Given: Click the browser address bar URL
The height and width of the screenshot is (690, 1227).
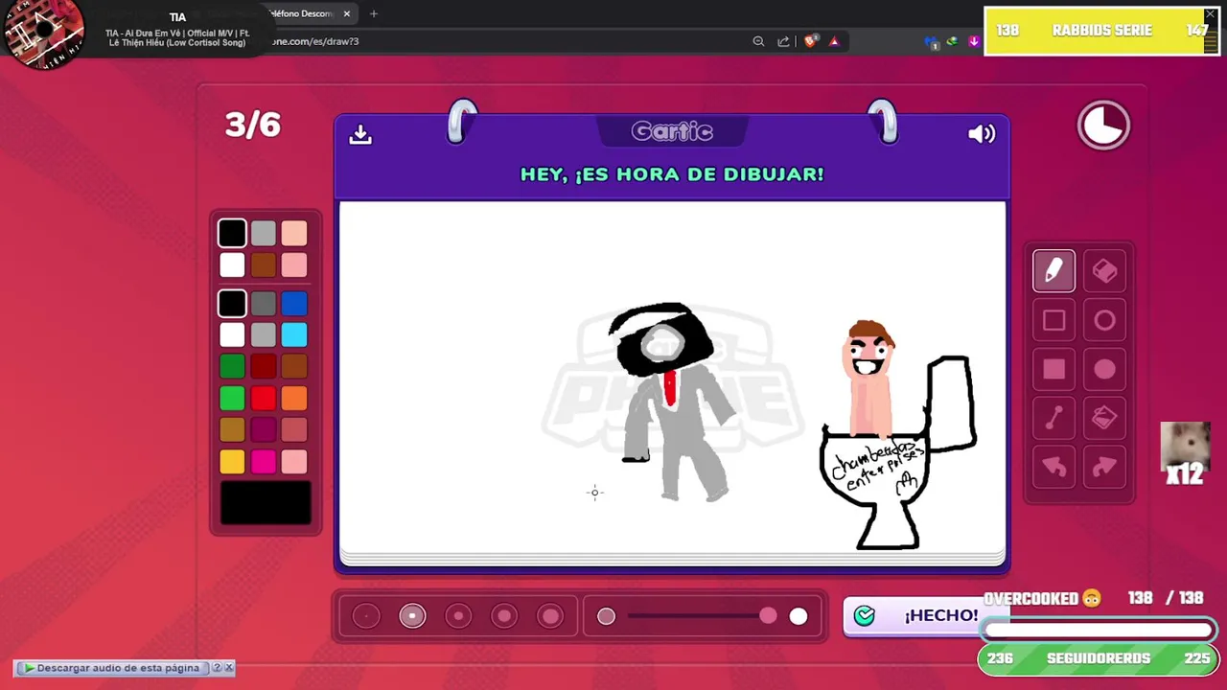Looking at the screenshot, I should [x=314, y=41].
